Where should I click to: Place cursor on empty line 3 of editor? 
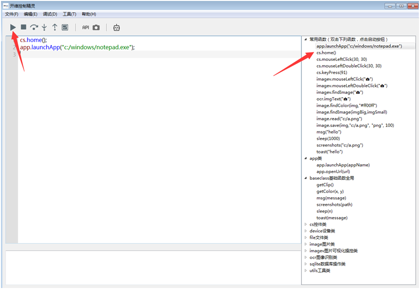pyautogui.click(x=159, y=55)
